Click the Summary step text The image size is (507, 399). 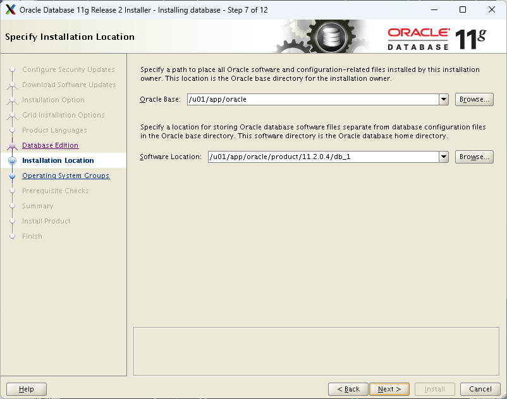37,206
